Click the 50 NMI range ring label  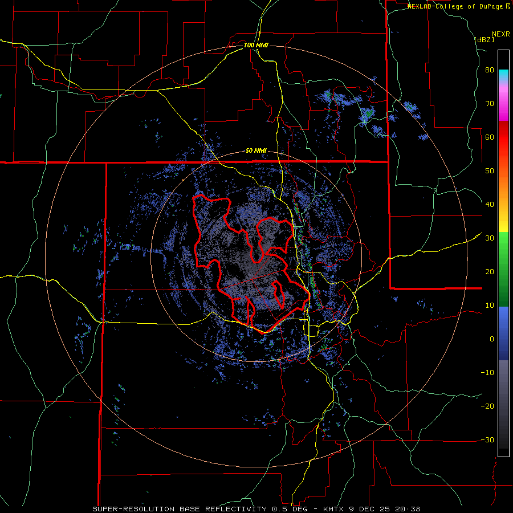pos(256,151)
